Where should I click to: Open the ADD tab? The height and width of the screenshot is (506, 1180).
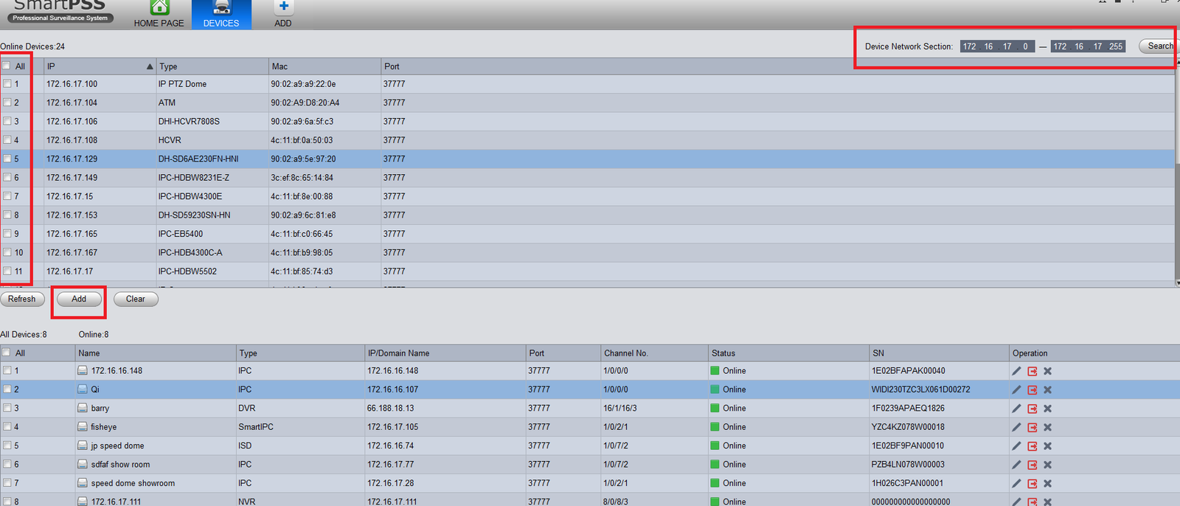click(283, 14)
